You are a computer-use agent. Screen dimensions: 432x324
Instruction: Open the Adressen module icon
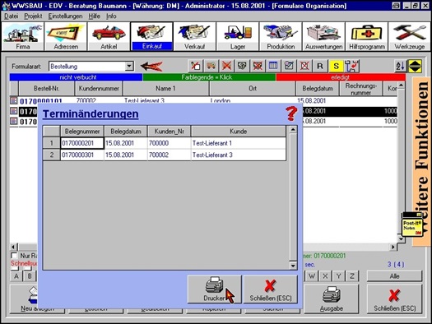(x=66, y=37)
